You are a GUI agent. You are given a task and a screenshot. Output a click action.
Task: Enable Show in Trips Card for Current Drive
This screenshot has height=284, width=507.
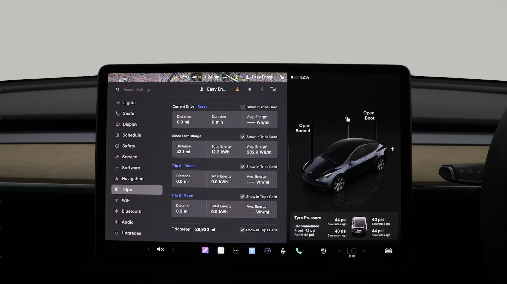[x=243, y=107]
